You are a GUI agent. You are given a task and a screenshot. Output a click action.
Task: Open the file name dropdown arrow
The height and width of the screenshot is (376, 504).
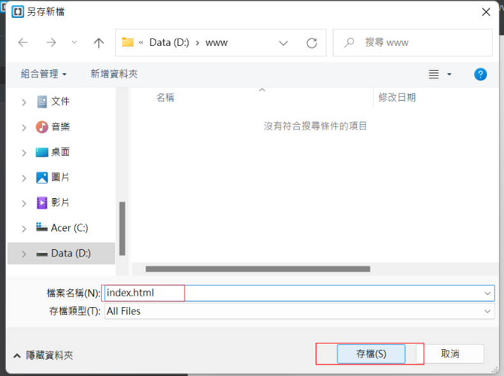487,293
